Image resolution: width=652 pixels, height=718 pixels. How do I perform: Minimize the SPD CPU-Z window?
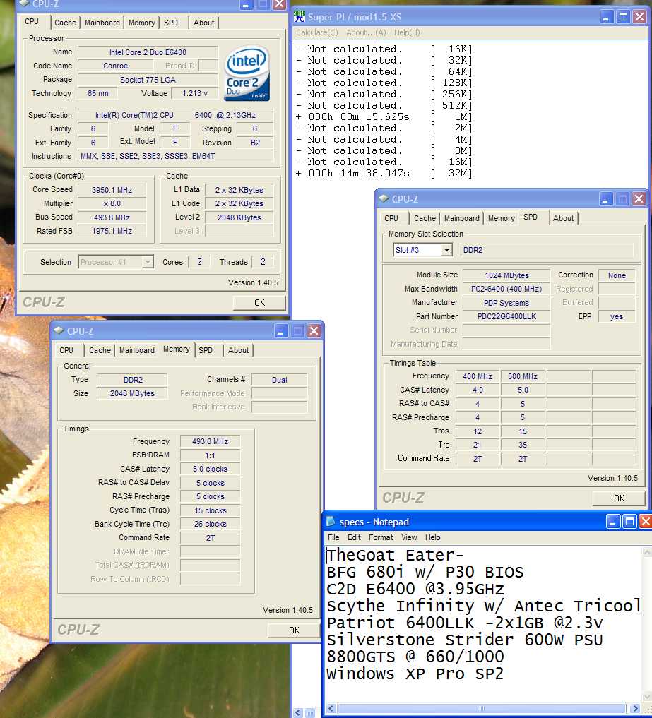[605, 199]
